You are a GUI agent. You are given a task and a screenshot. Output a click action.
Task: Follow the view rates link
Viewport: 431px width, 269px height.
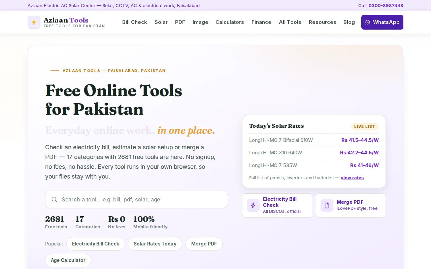click(x=352, y=178)
